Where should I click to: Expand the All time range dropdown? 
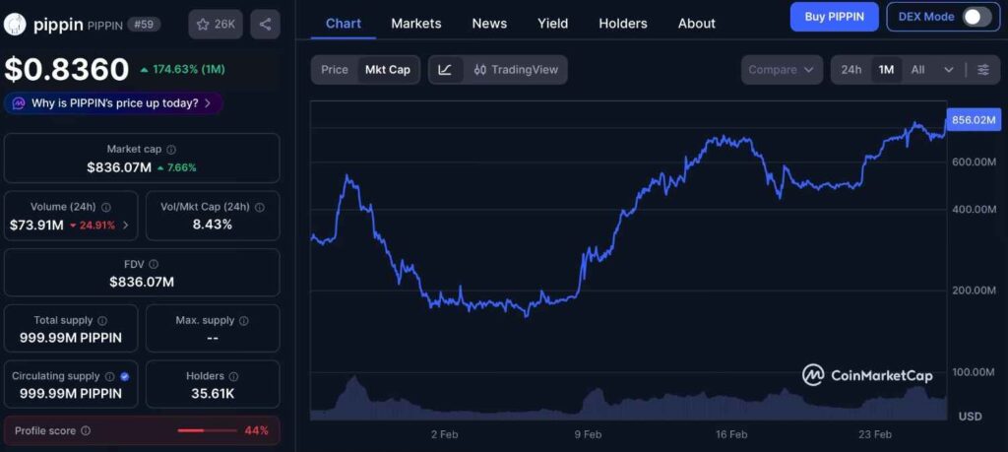click(931, 70)
